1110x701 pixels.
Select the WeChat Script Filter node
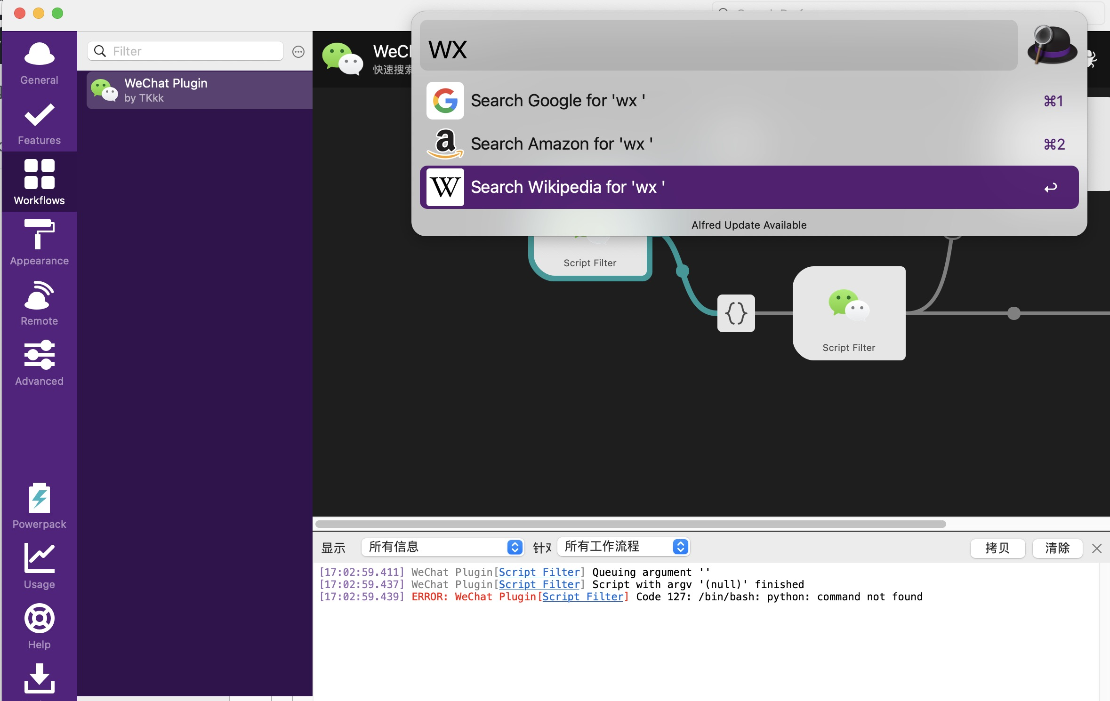(x=848, y=313)
